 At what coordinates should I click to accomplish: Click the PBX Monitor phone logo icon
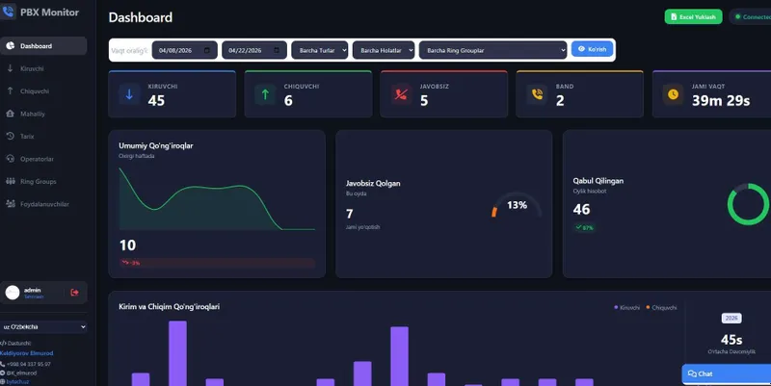[8, 12]
